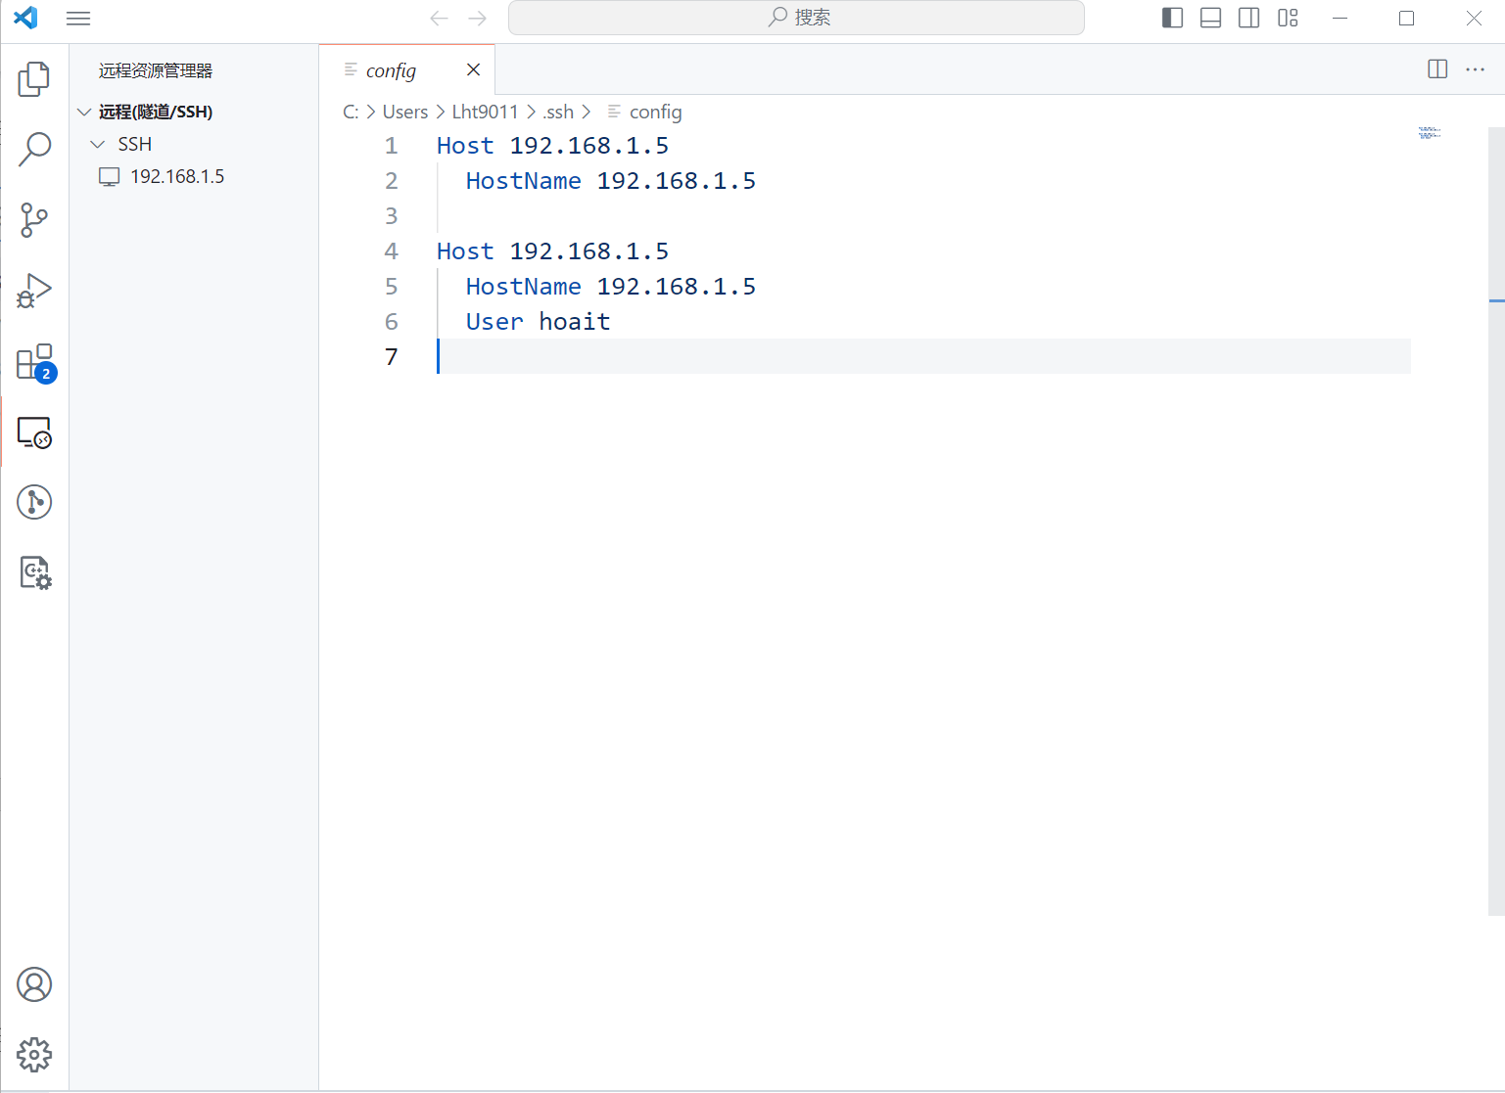
Task: Open Run and Debug view
Action: point(34,291)
